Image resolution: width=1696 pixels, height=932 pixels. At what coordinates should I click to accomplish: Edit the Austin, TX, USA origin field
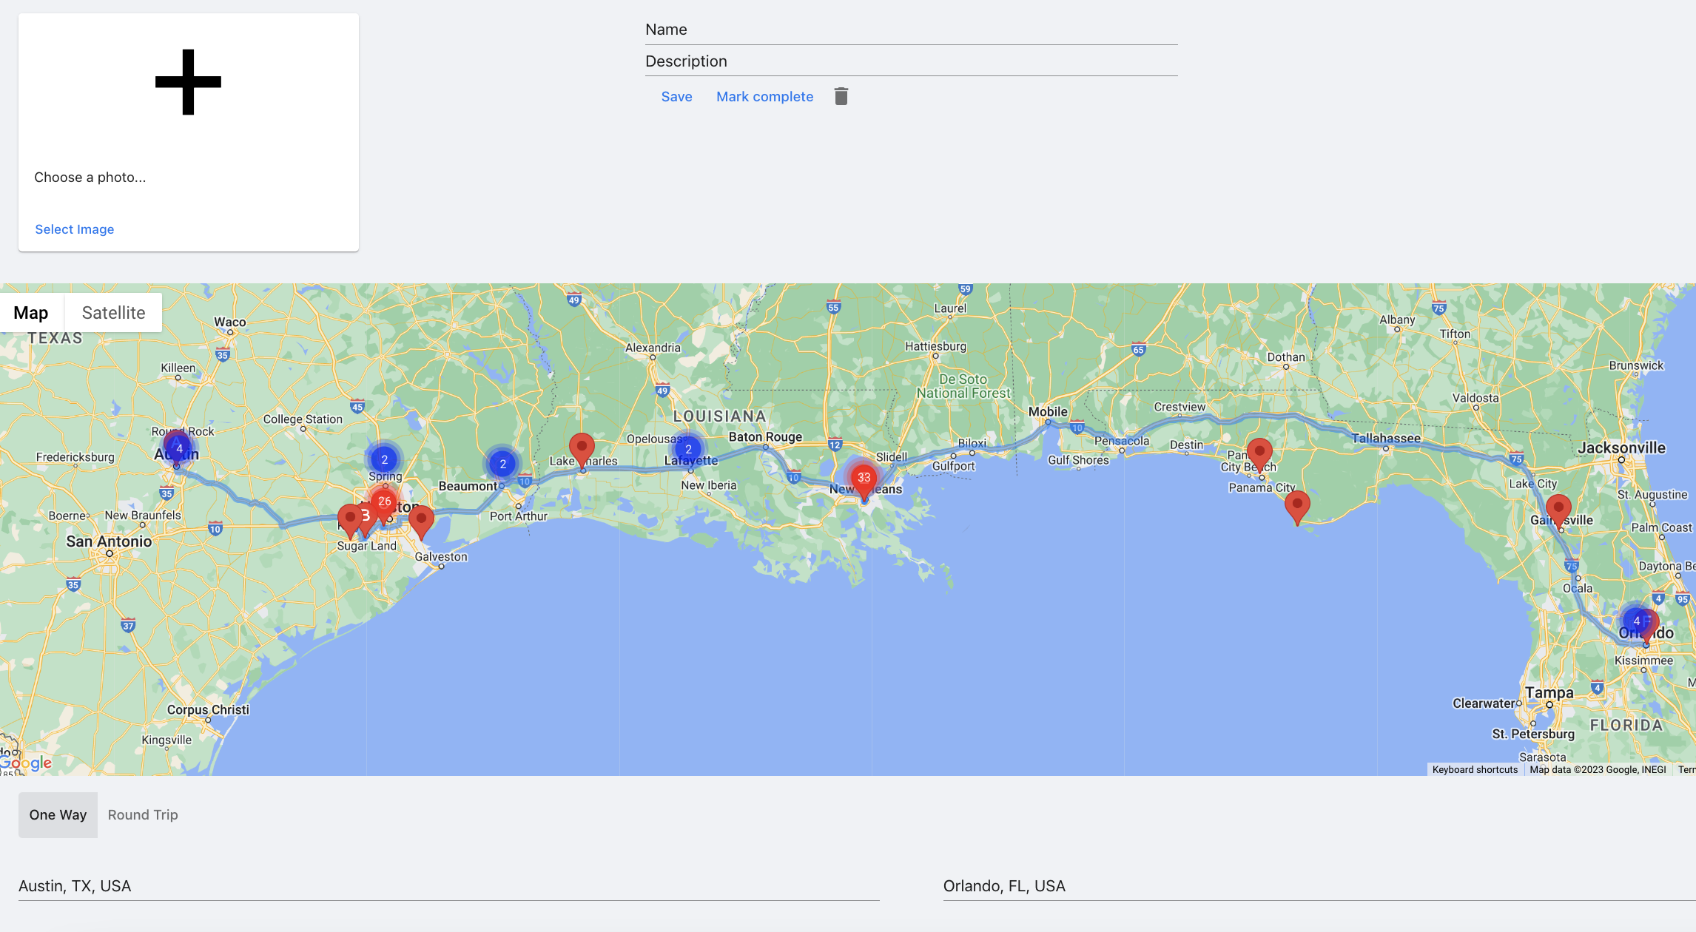click(448, 886)
